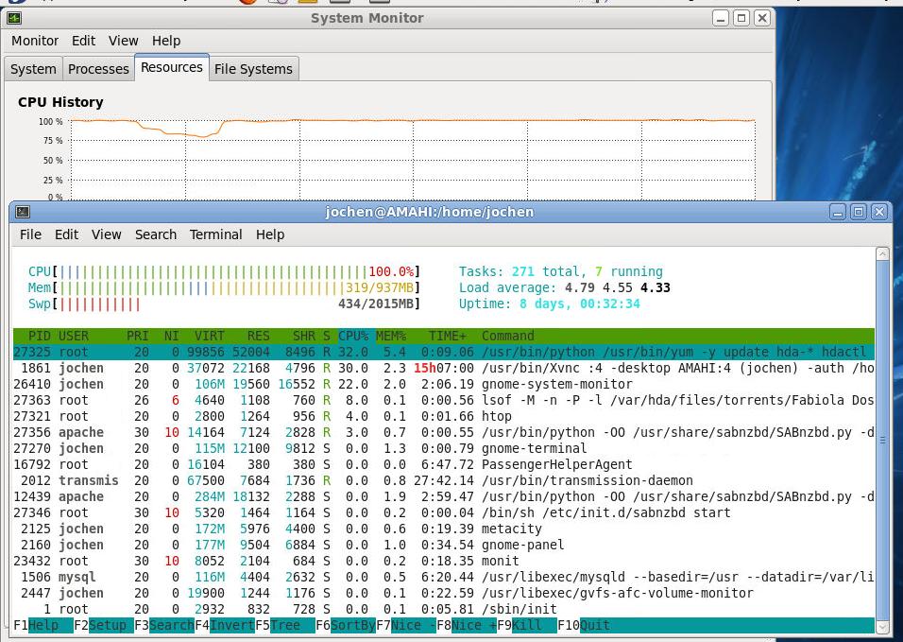This screenshot has height=642, width=903.
Task: Click F8 Nice + in htop footer
Action: click(x=467, y=625)
